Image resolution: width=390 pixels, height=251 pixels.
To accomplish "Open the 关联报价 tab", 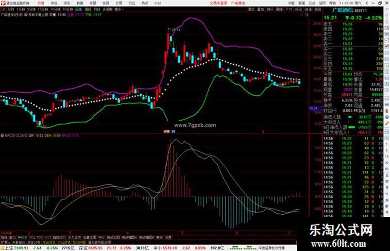I will [19, 242].
